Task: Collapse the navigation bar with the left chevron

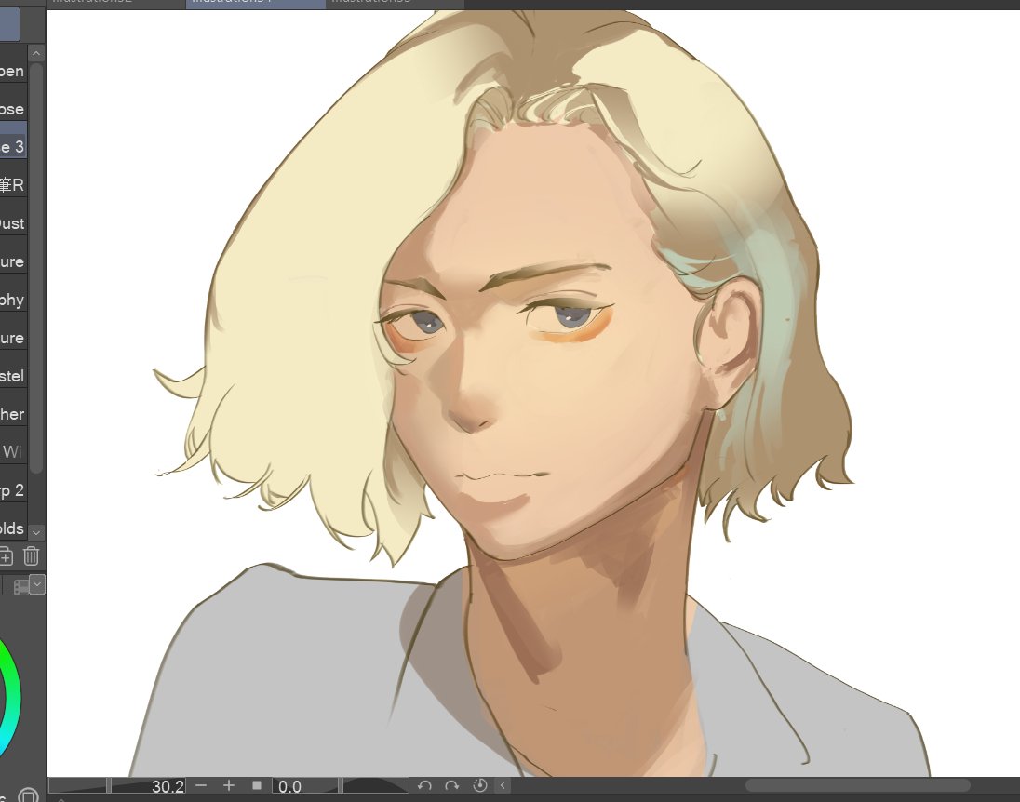Action: [503, 786]
